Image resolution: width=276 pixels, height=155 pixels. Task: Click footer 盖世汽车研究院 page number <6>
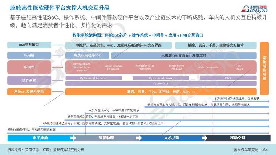click(251, 150)
